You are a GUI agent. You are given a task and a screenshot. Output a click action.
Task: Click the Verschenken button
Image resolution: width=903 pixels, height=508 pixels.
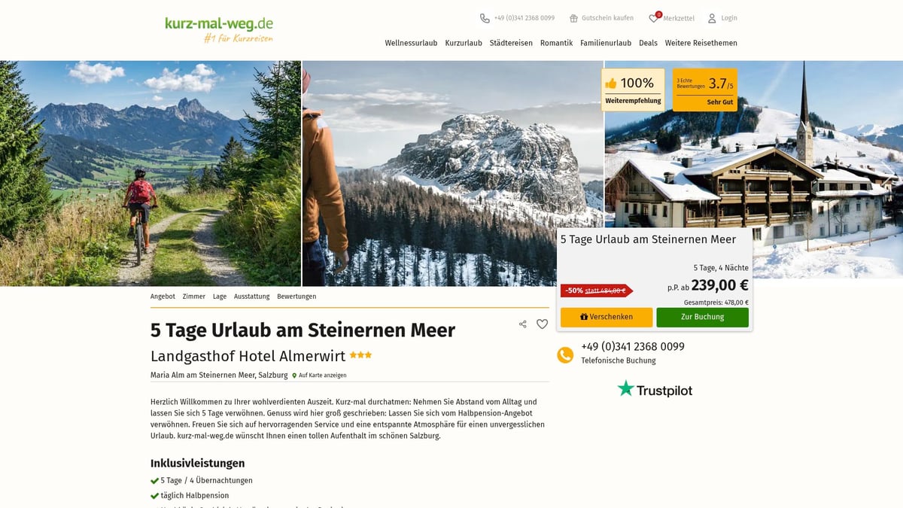[607, 317]
